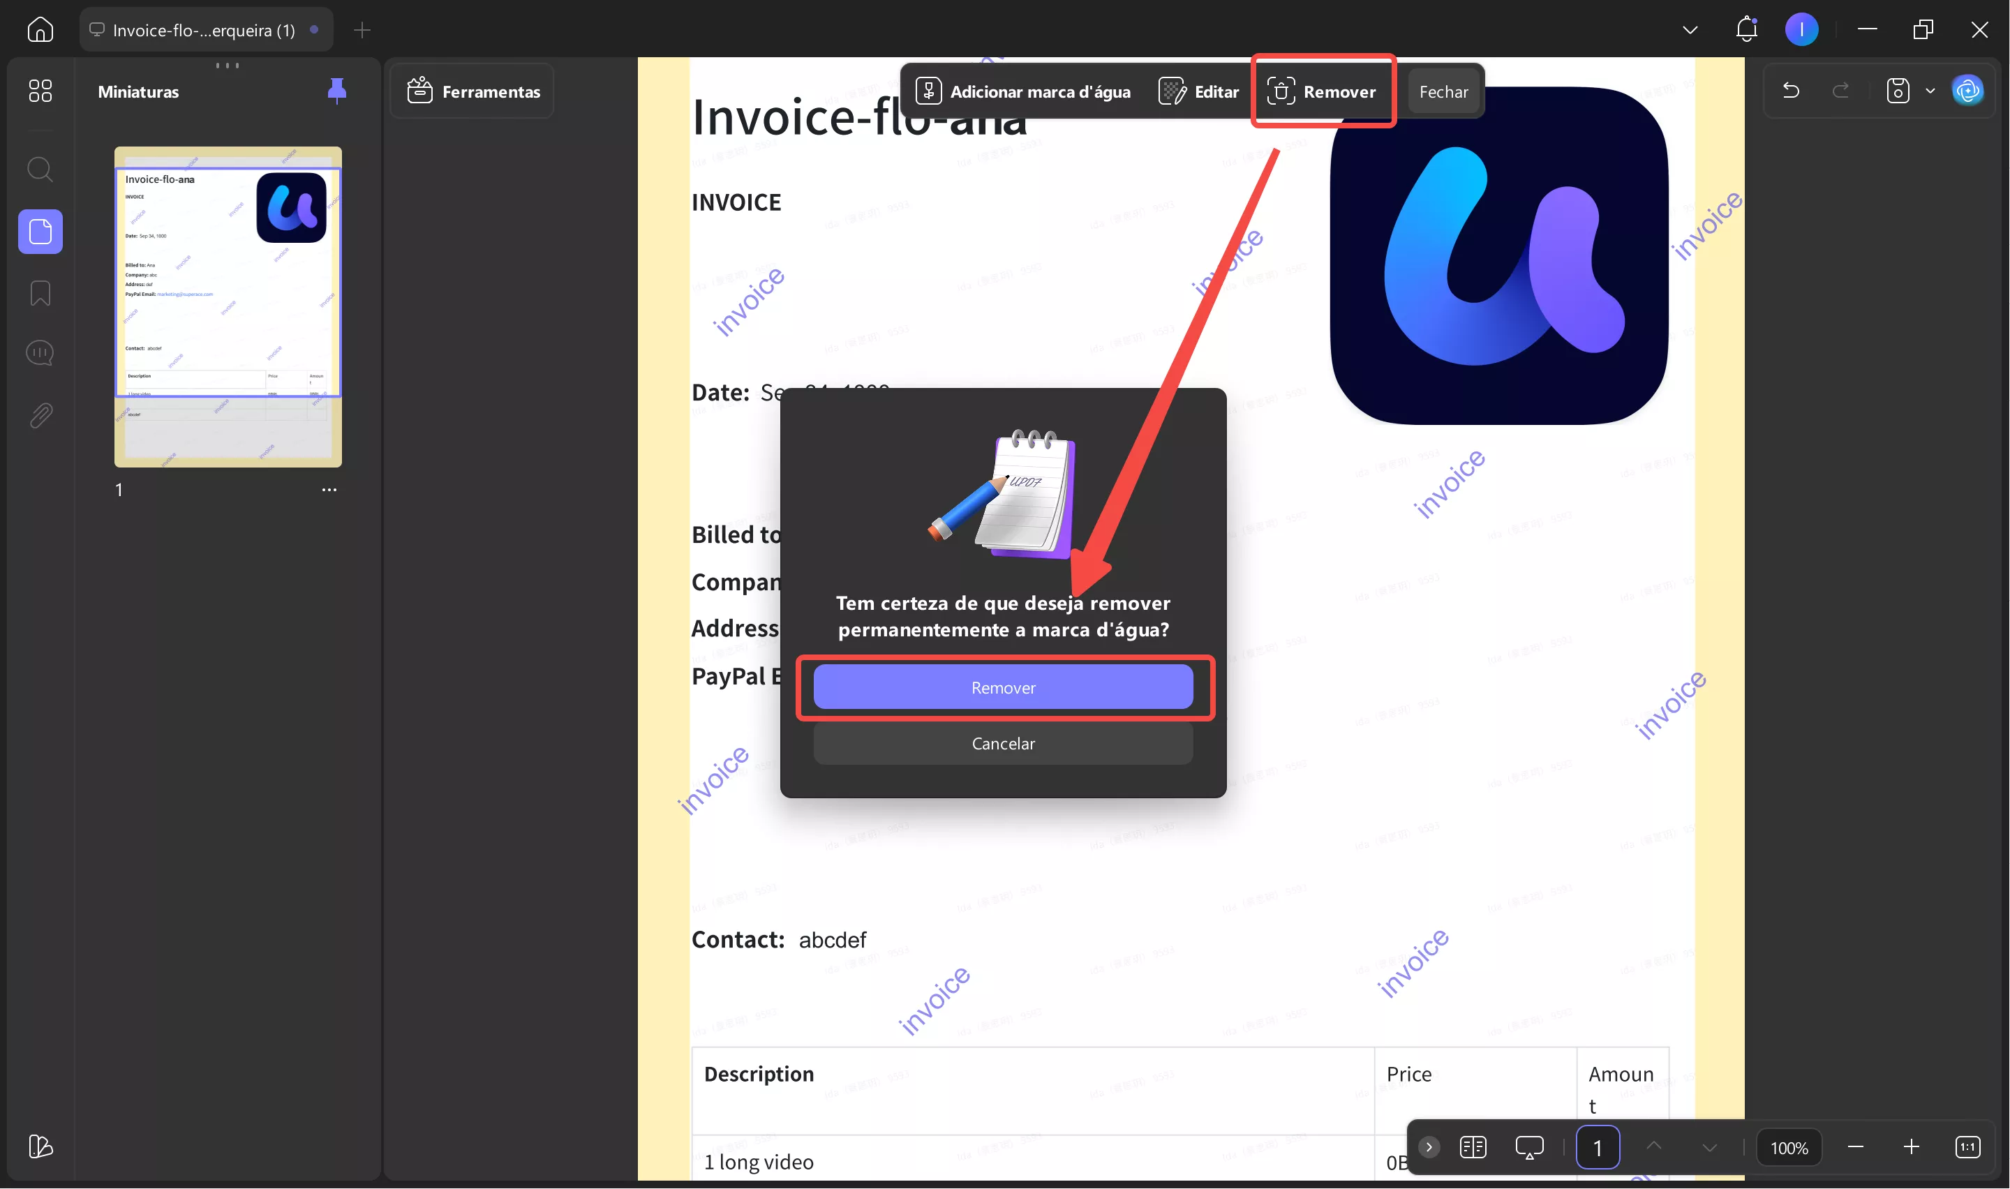This screenshot has height=1189, width=2010.
Task: Select Adicionar marca d'água toolbar item
Action: pos(1023,91)
